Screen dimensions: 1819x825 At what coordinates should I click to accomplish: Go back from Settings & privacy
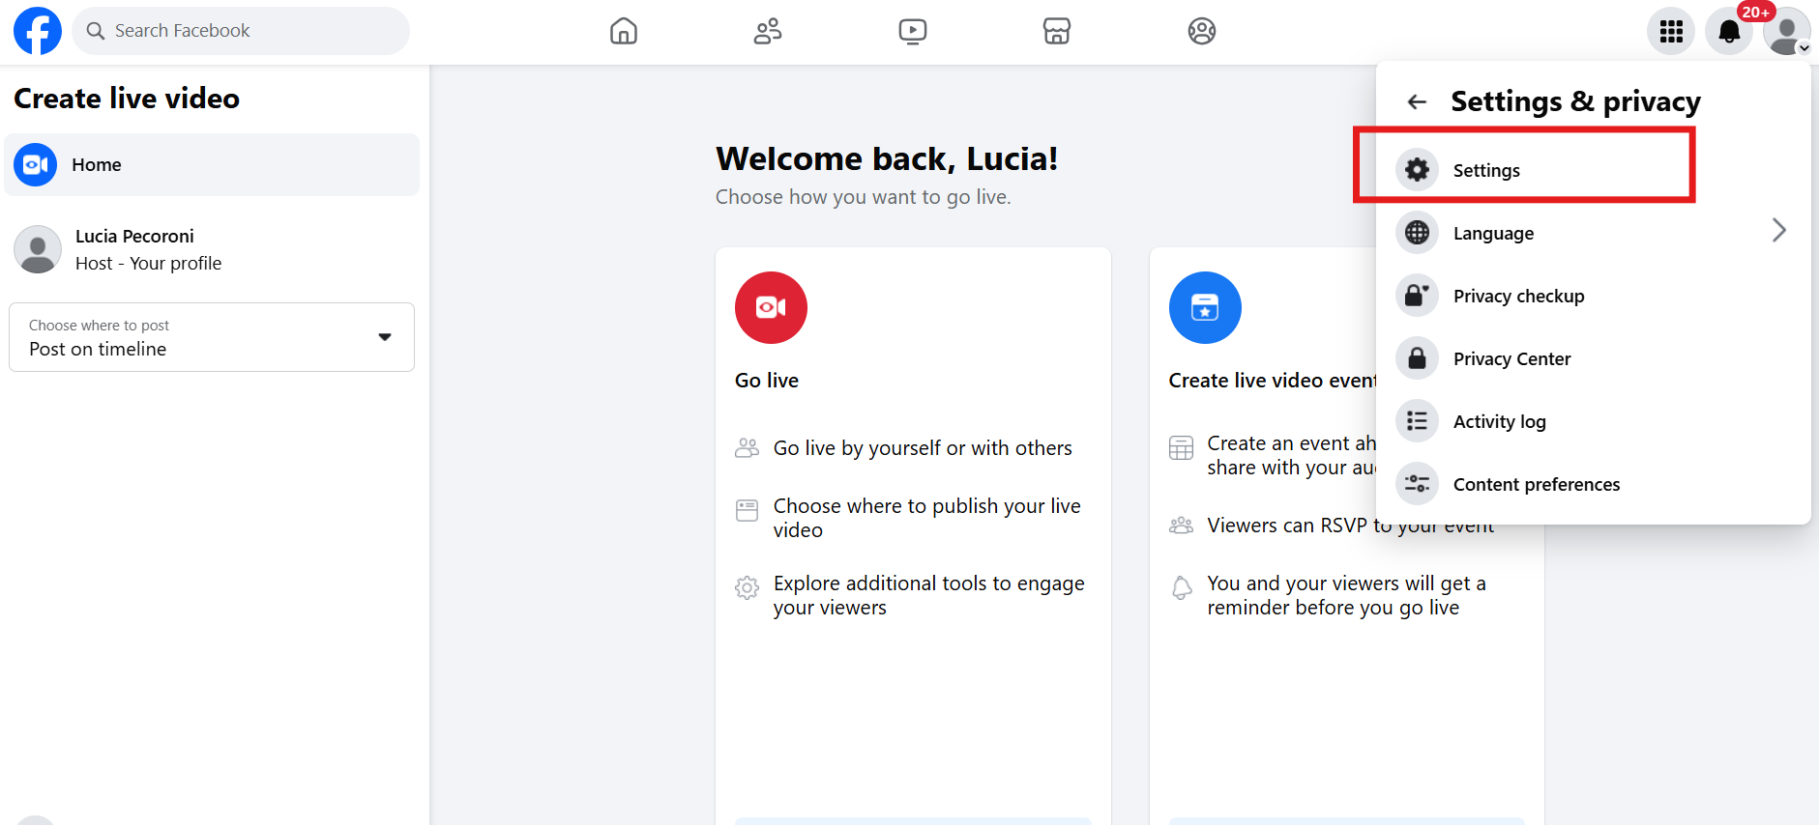pos(1417,101)
